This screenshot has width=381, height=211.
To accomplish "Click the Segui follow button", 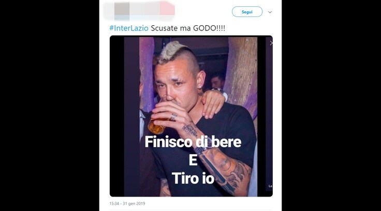I will (247, 12).
